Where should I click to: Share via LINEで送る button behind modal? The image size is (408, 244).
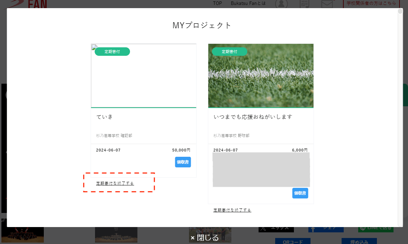coord(376,230)
